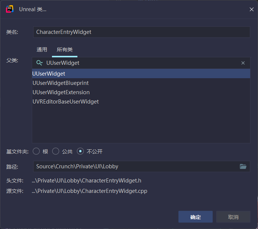This screenshot has height=229, width=258.
Task: Select UUserWidgetExtension in the class list
Action: [x=141, y=92]
